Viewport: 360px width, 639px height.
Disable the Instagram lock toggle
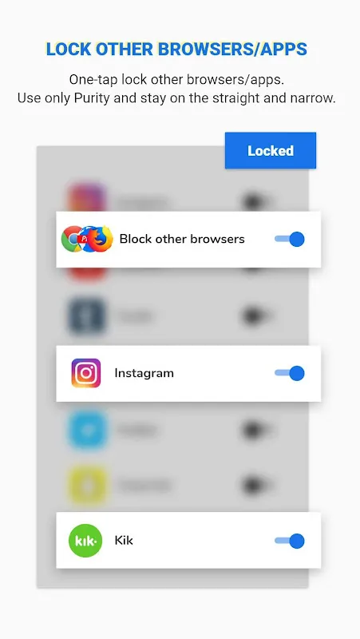pos(290,373)
